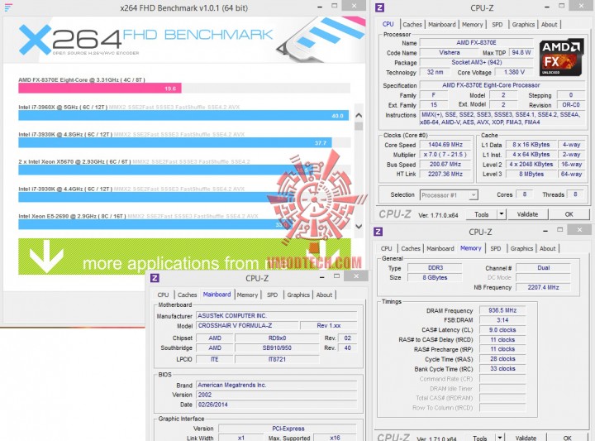Click Core Voltage value 1.380 V
This screenshot has height=441, width=595.
click(x=514, y=72)
